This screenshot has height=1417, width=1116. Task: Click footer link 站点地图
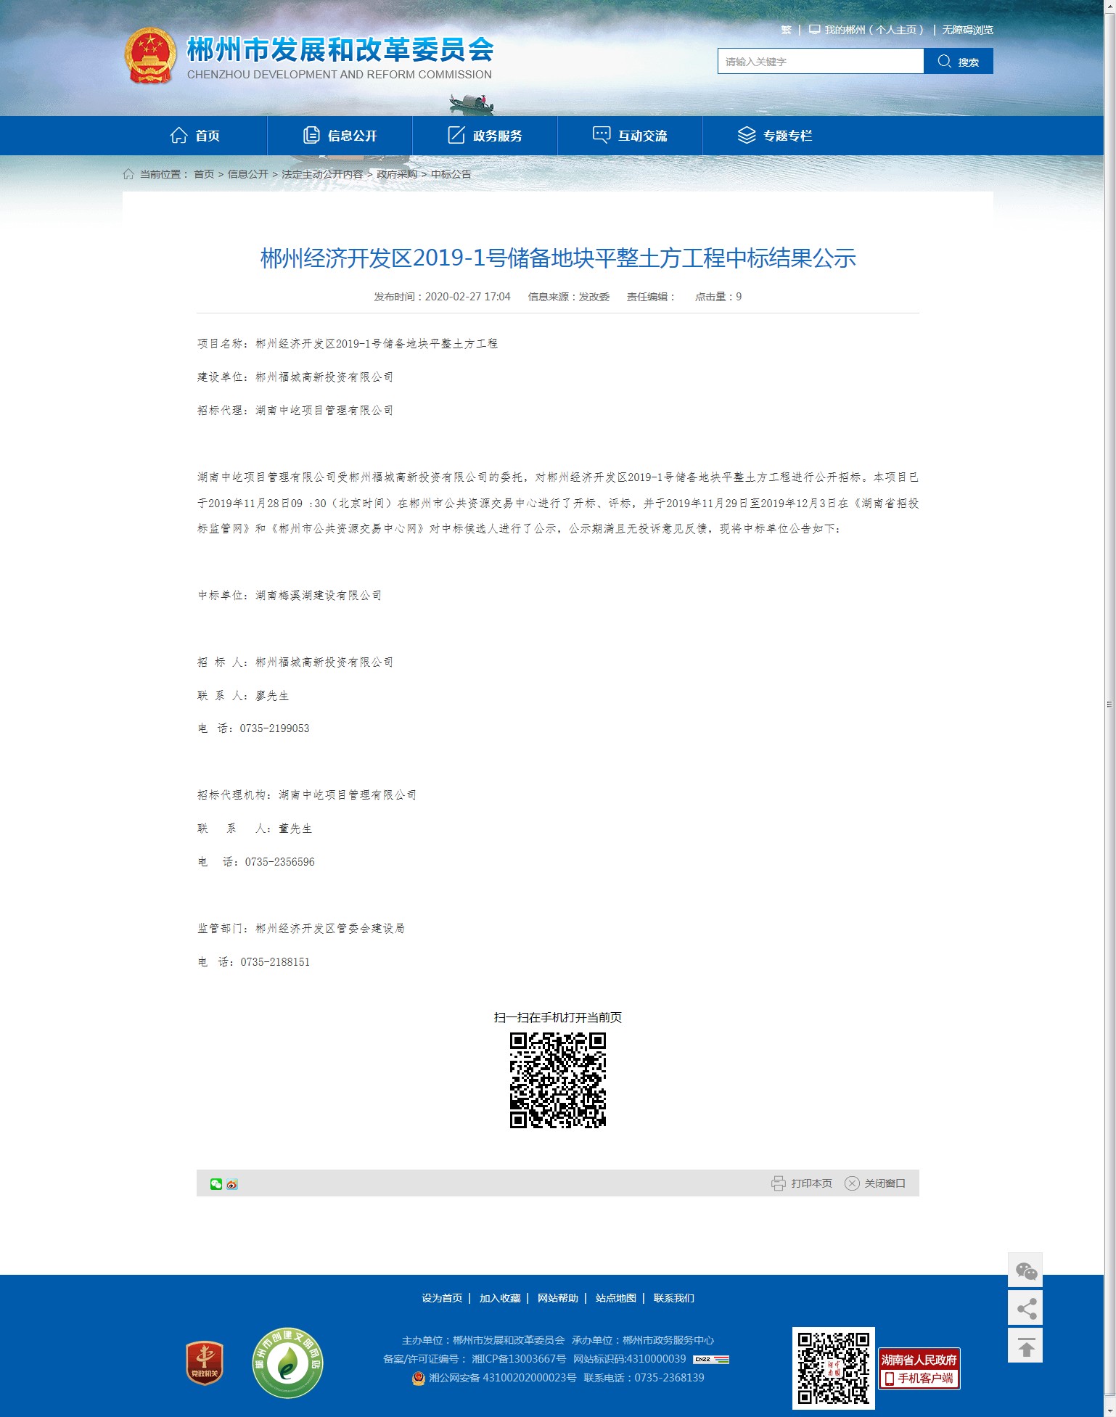[x=616, y=1298]
